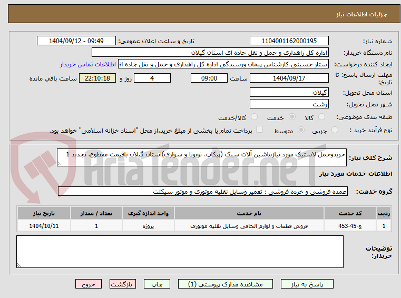Click the نام خدمت column header
The height and width of the screenshot is (298, 401).
coord(249,213)
